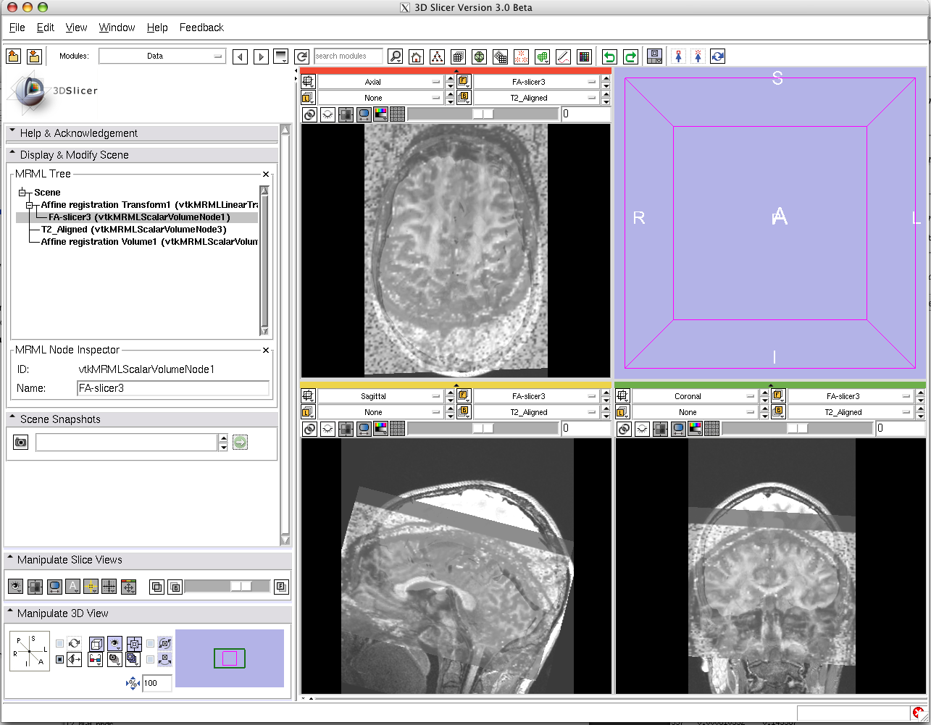Click the circular refresh icon in the toolbar
Screen dimensions: 931x725
point(718,56)
